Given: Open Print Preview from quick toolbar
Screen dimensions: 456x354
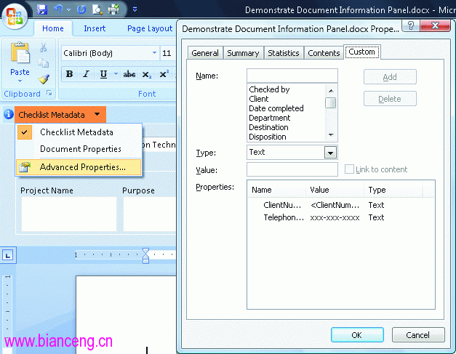Looking at the screenshot, I should (x=97, y=9).
